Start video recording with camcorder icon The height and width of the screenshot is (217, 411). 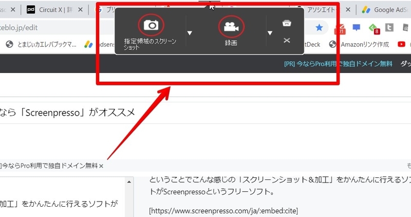pos(231,27)
